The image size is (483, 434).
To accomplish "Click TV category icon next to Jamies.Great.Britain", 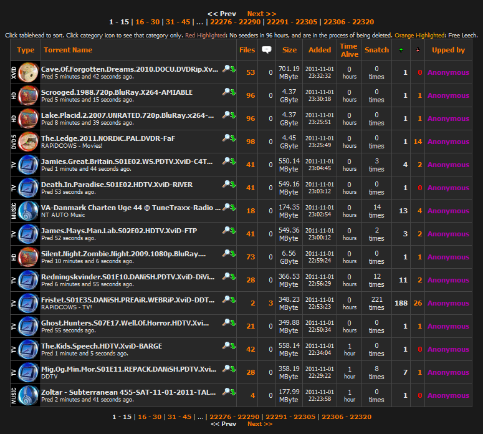I will click(x=26, y=165).
